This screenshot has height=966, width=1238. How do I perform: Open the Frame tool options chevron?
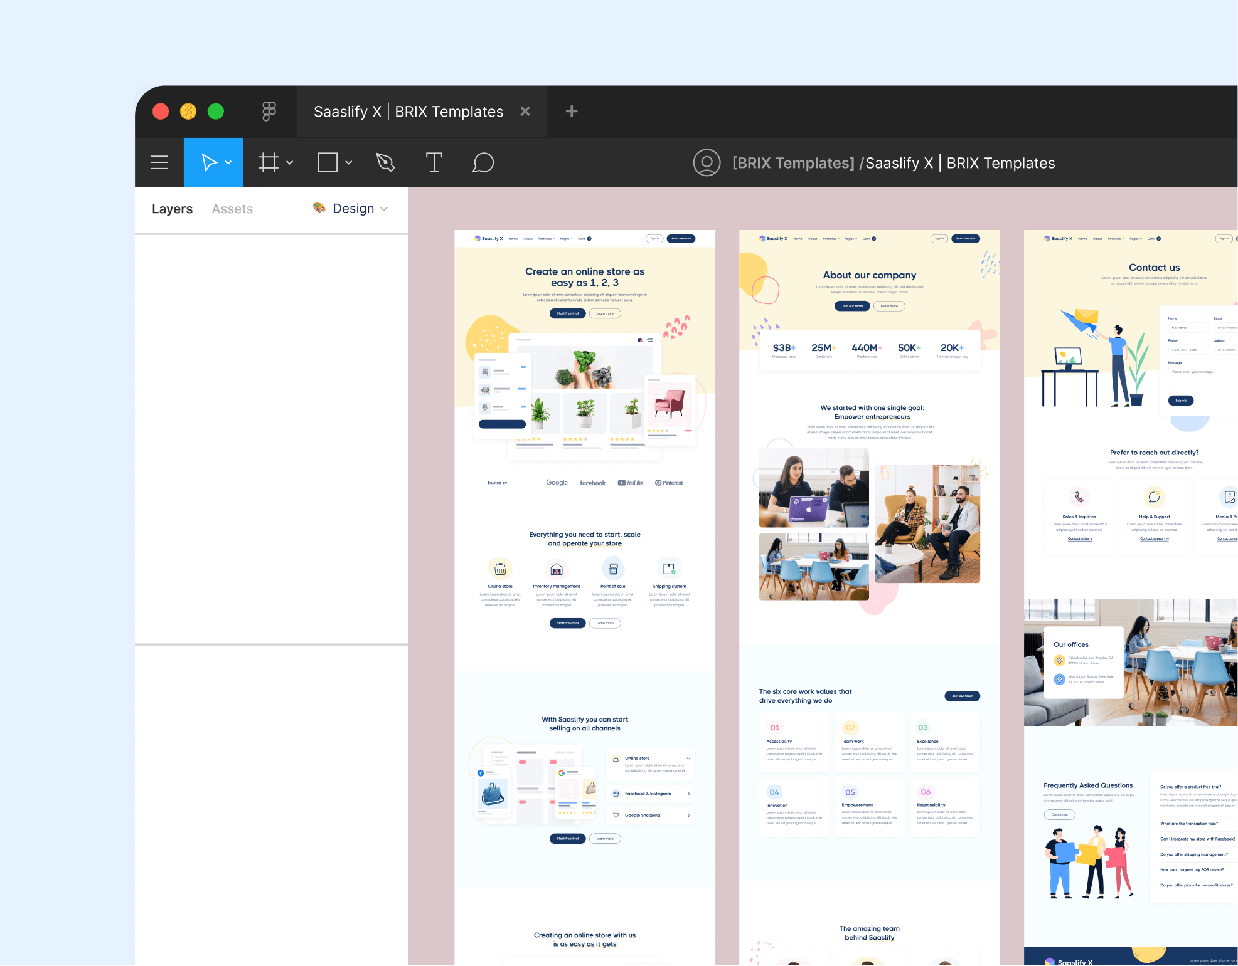pos(290,162)
